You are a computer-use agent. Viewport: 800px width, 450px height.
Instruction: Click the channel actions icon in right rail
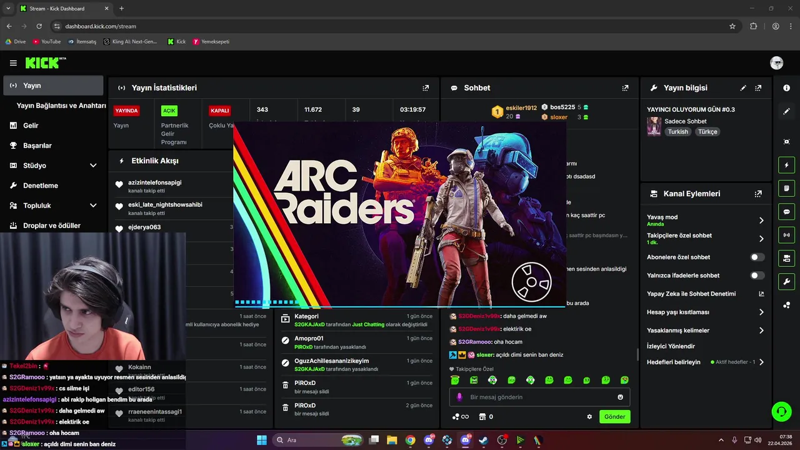click(x=787, y=258)
